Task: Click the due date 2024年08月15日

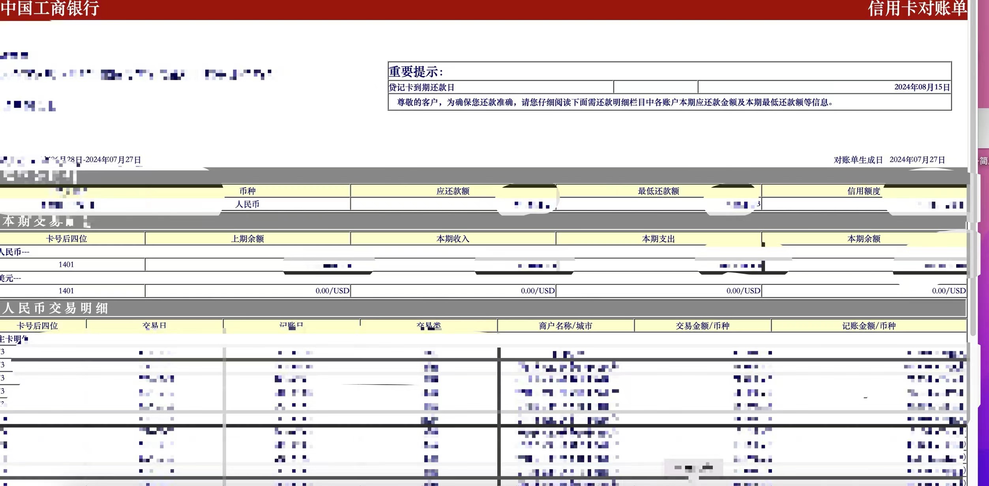Action: pos(922,87)
